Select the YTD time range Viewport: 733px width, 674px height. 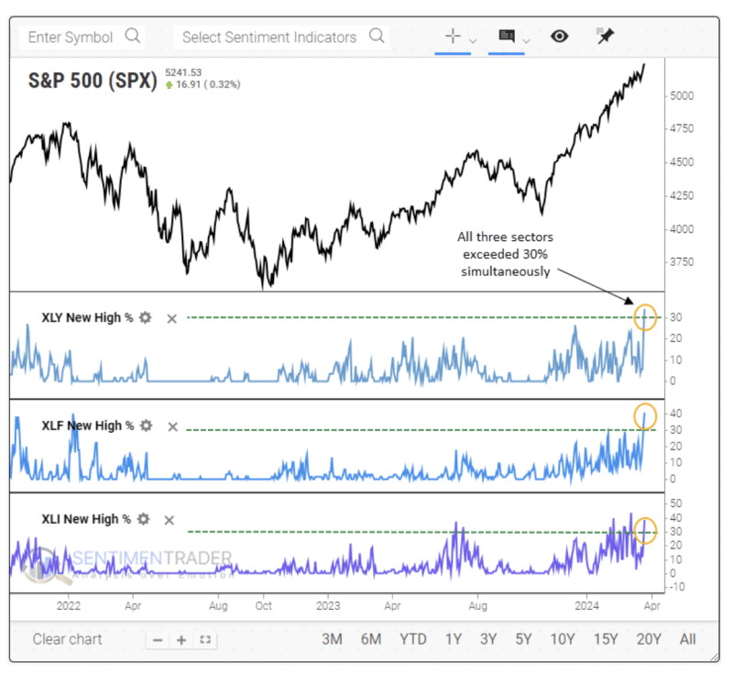pyautogui.click(x=413, y=639)
